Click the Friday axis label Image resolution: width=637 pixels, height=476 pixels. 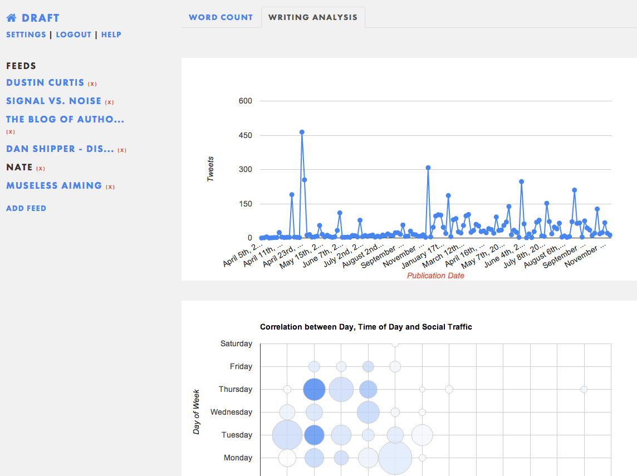click(241, 366)
